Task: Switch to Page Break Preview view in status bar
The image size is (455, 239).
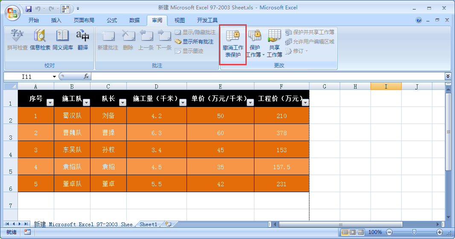Action: 362,232
